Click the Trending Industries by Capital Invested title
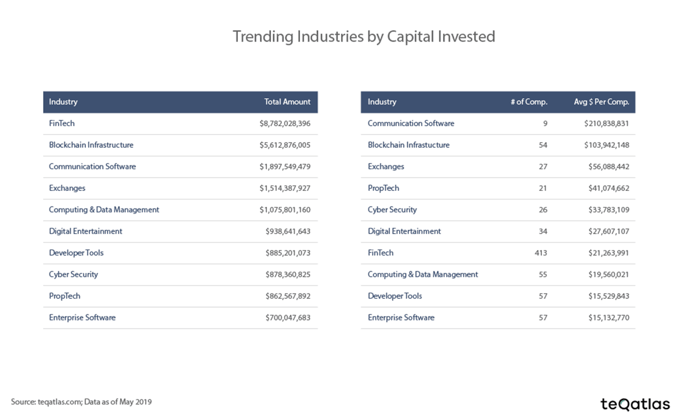The height and width of the screenshot is (416, 683). pos(364,36)
